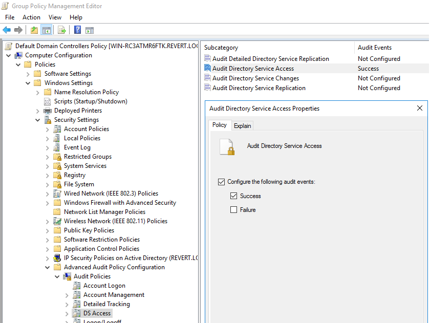Close the Audit Directory Service Access Properties dialog
This screenshot has height=323, width=430.
click(x=420, y=109)
